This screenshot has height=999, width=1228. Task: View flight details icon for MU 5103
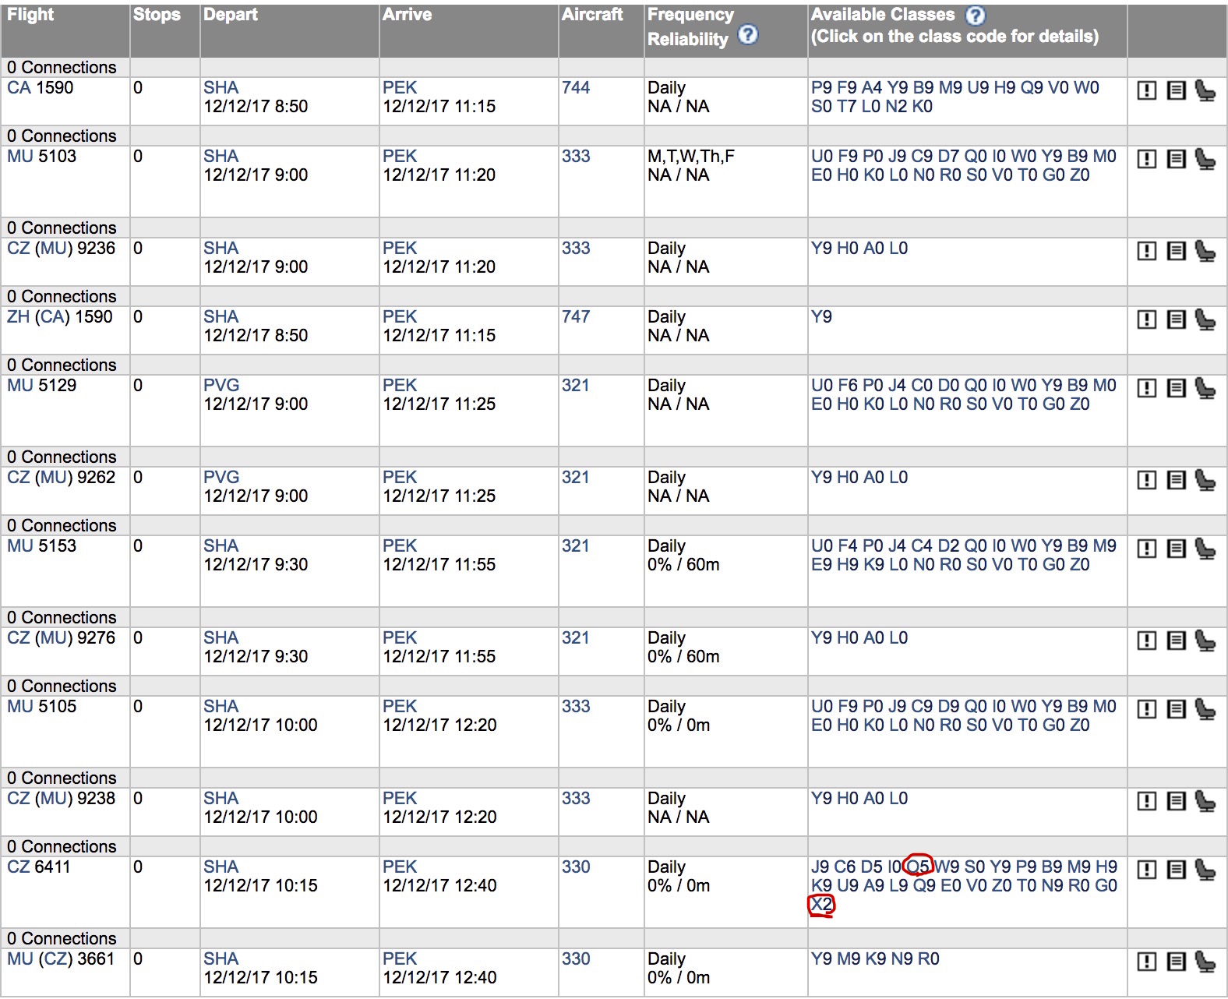click(1176, 159)
